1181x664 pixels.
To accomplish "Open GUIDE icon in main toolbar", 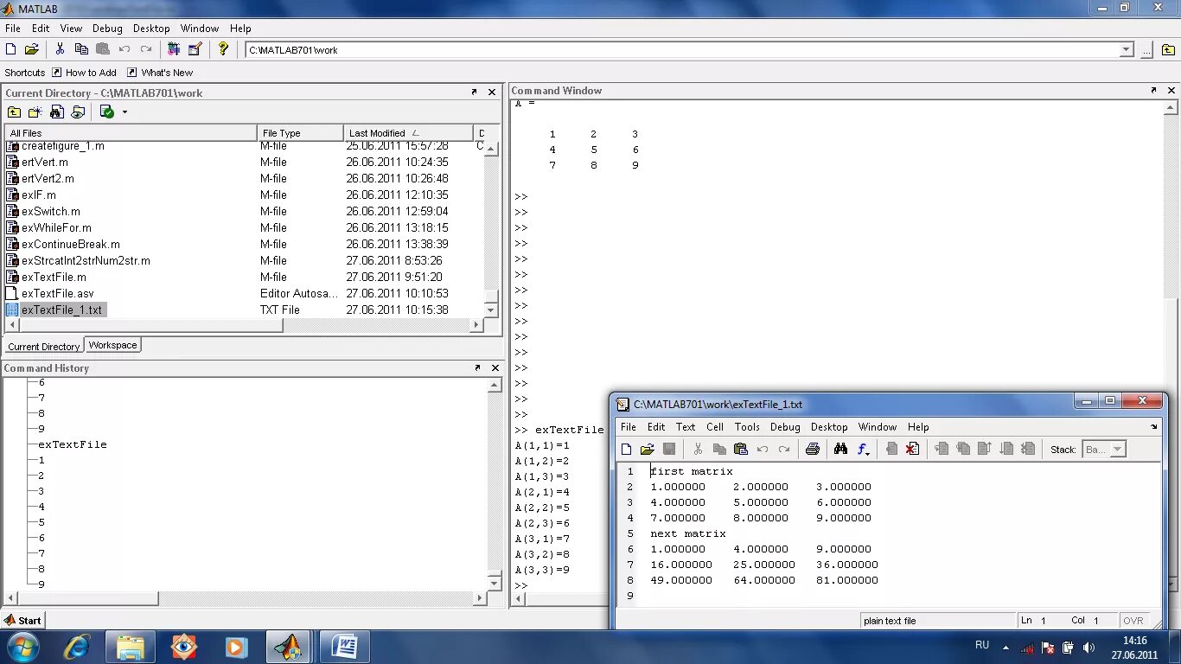I will [x=195, y=49].
